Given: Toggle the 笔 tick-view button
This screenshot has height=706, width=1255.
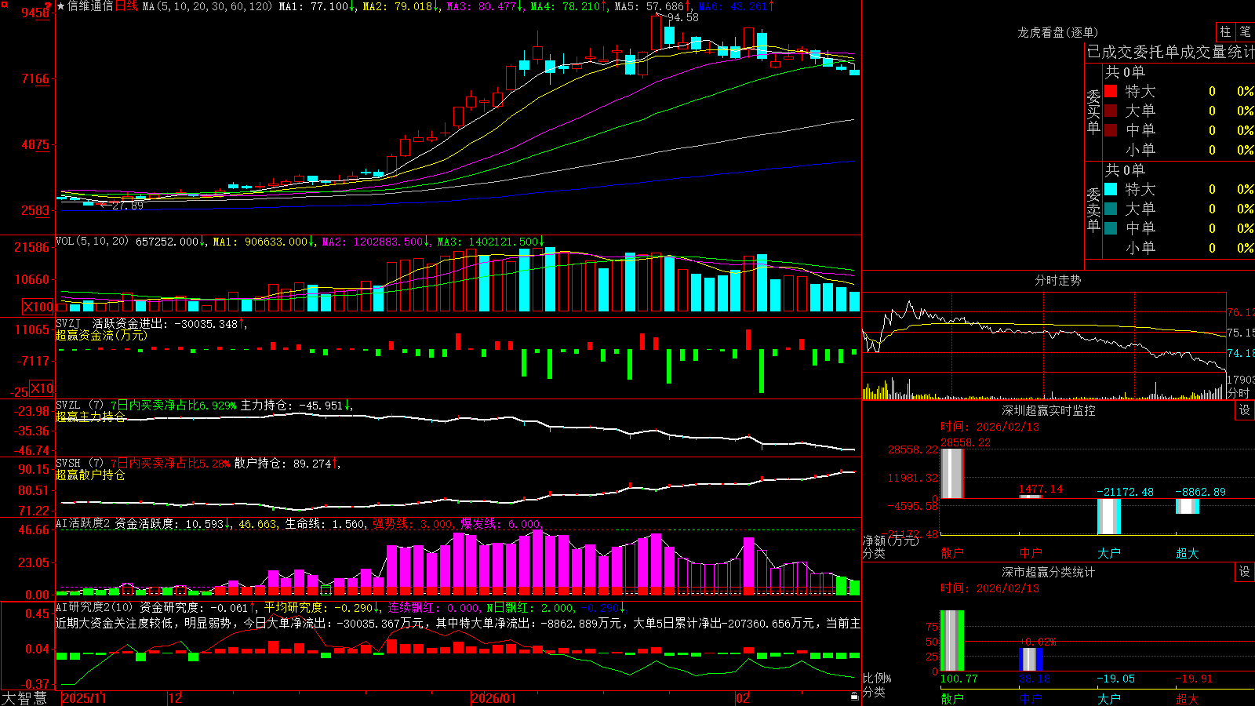Looking at the screenshot, I should pos(1245,32).
